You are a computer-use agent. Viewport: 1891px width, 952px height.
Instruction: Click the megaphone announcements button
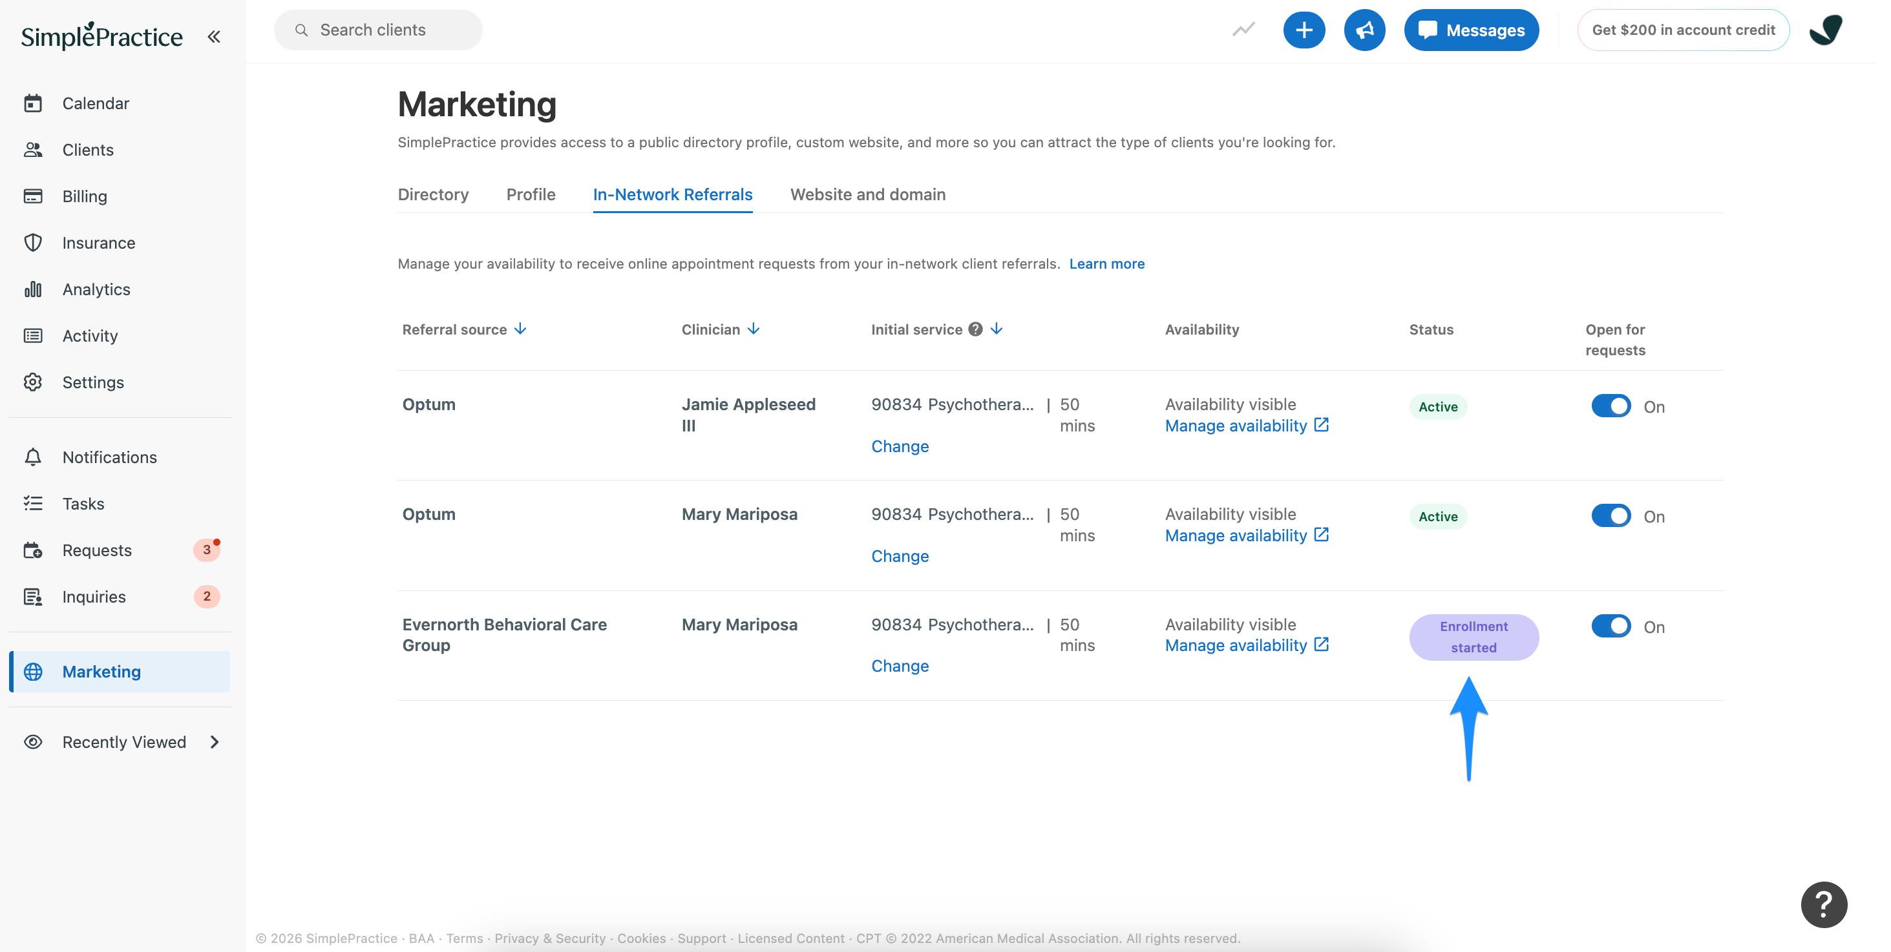(x=1364, y=30)
